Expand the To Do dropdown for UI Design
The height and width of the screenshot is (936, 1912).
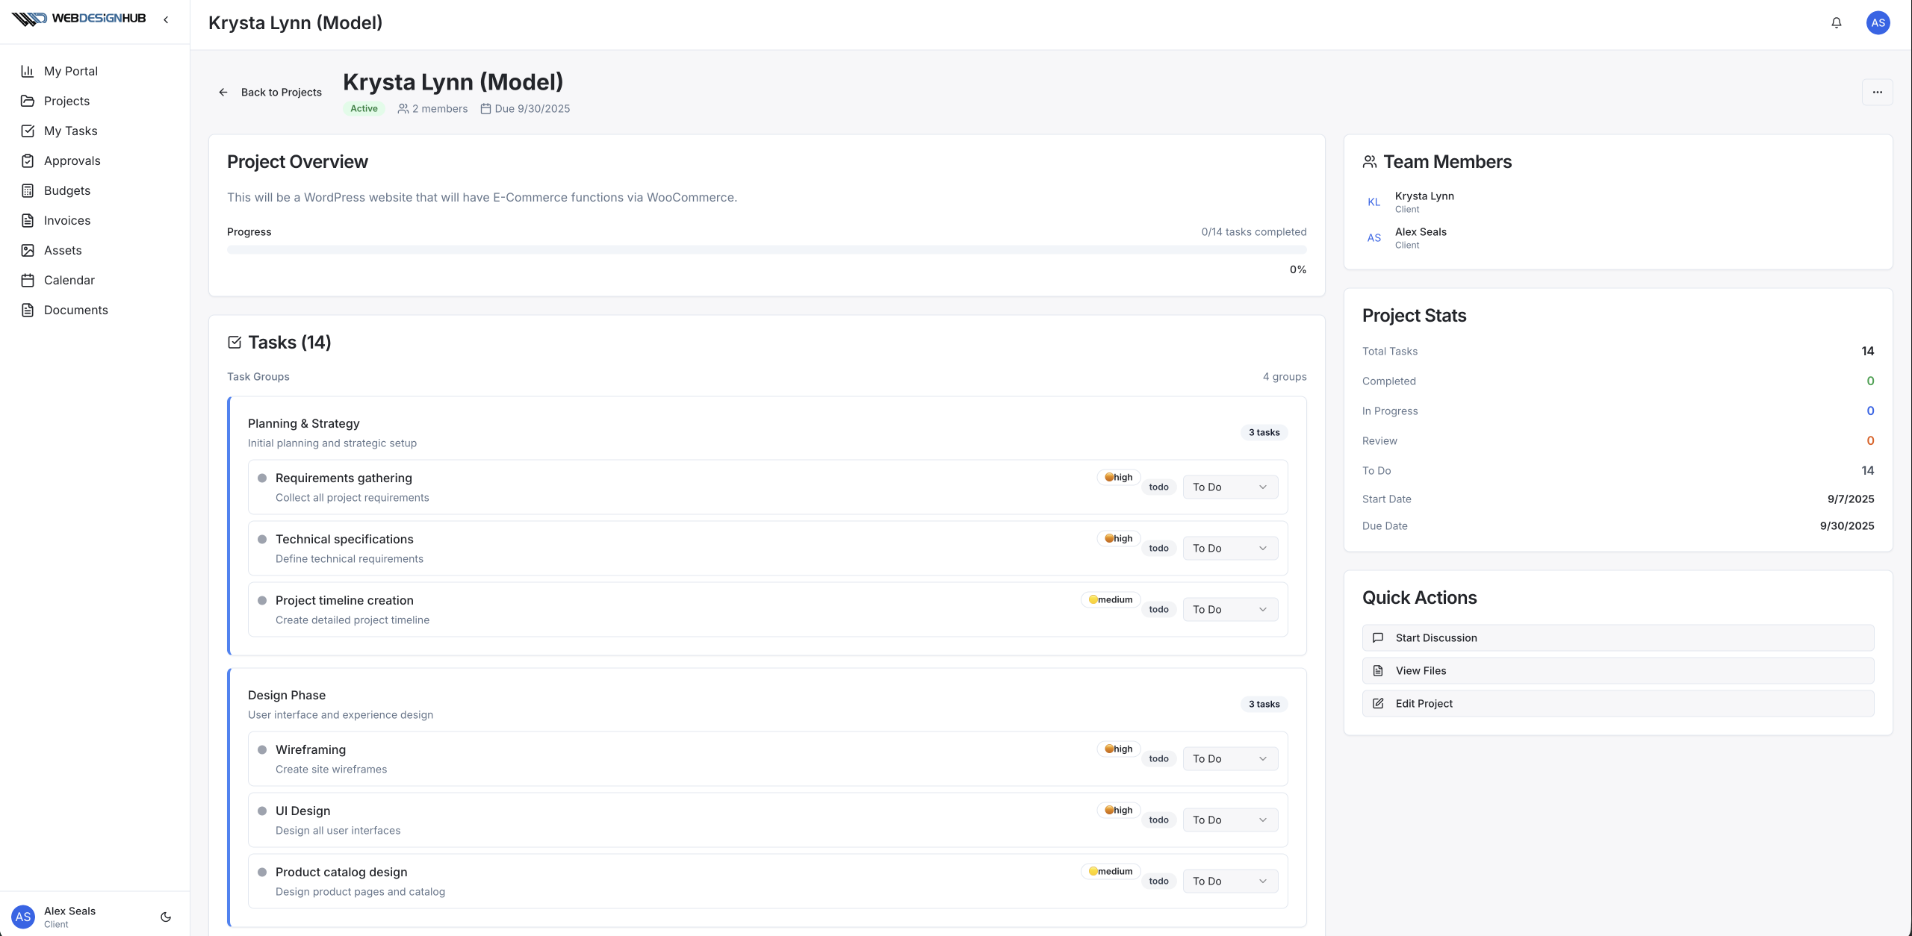coord(1229,820)
